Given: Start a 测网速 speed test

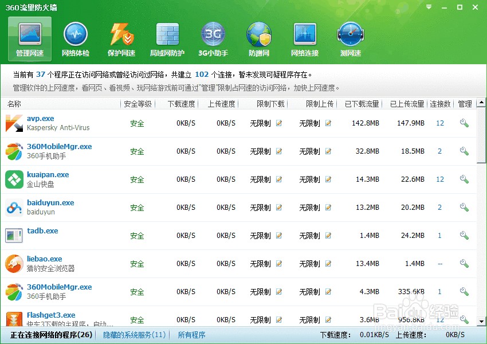Looking at the screenshot, I should pos(350,38).
